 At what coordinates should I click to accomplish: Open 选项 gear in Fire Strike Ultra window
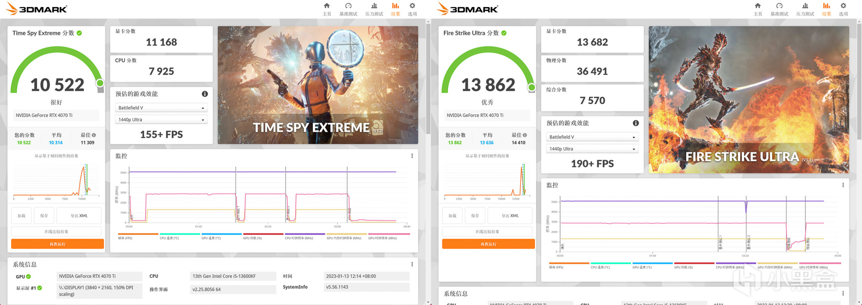pos(843,9)
